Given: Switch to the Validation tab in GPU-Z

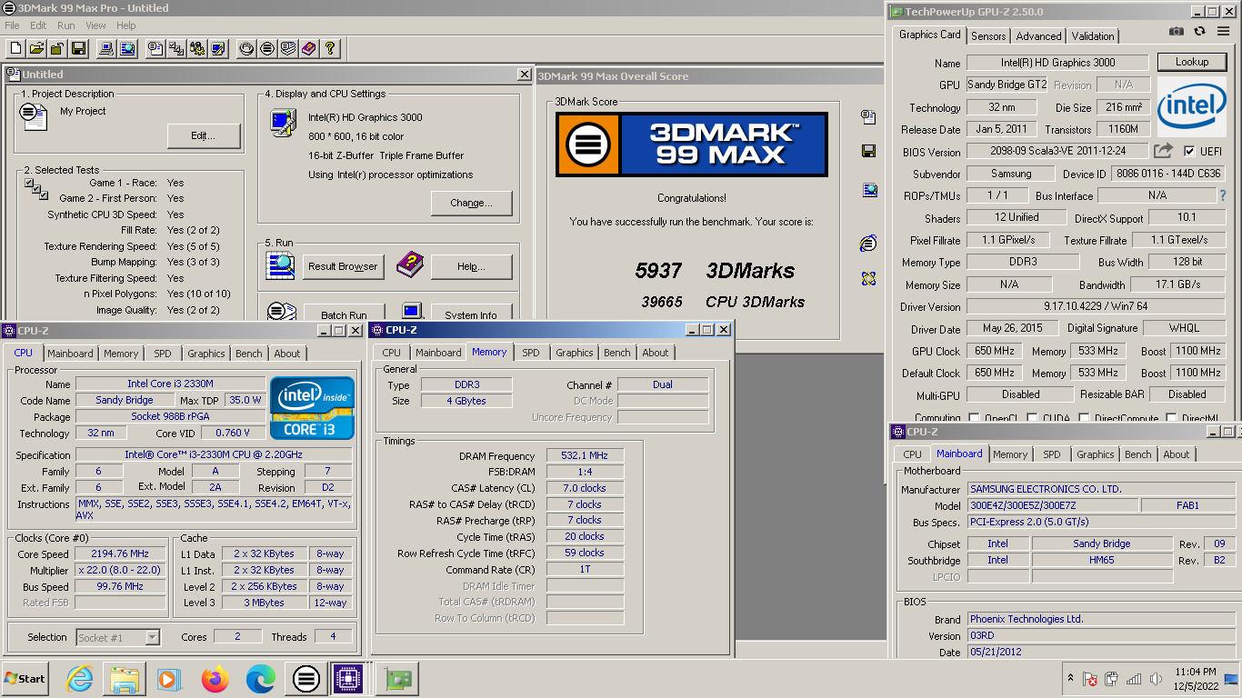Looking at the screenshot, I should 1093,36.
